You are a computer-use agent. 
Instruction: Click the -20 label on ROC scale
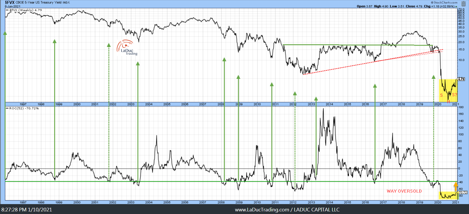tap(461, 175)
